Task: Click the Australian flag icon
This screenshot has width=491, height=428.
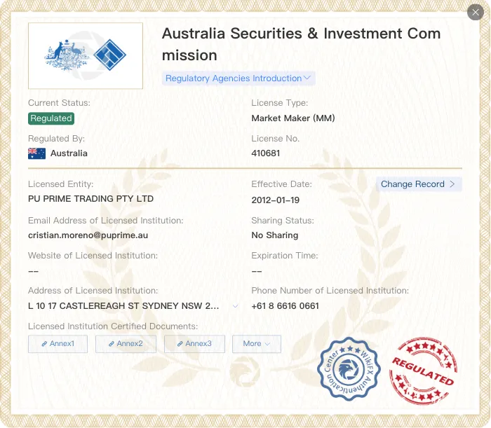Action: click(36, 153)
